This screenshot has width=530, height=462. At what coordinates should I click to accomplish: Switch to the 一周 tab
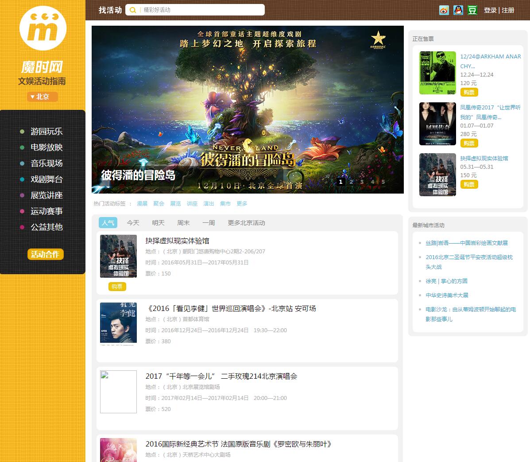click(x=209, y=222)
